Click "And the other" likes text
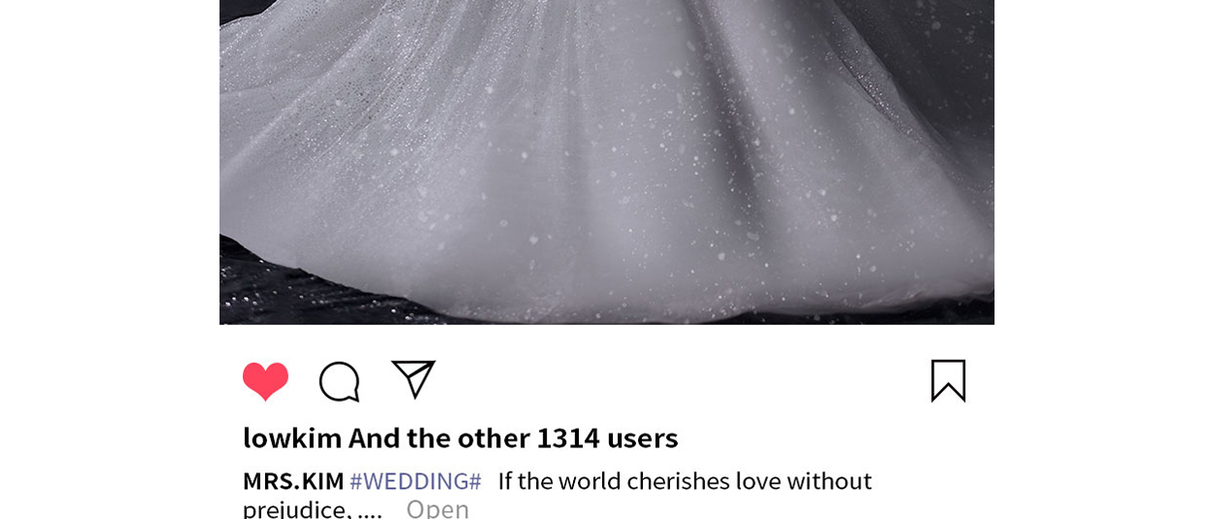This screenshot has width=1214, height=519. pyautogui.click(x=439, y=438)
